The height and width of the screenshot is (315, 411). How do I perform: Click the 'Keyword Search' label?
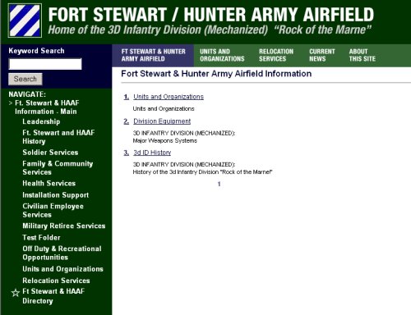click(36, 51)
